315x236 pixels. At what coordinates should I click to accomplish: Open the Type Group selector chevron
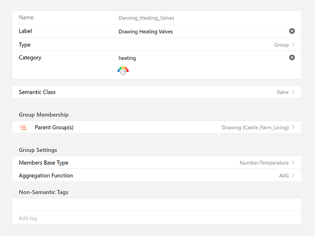[x=293, y=44]
